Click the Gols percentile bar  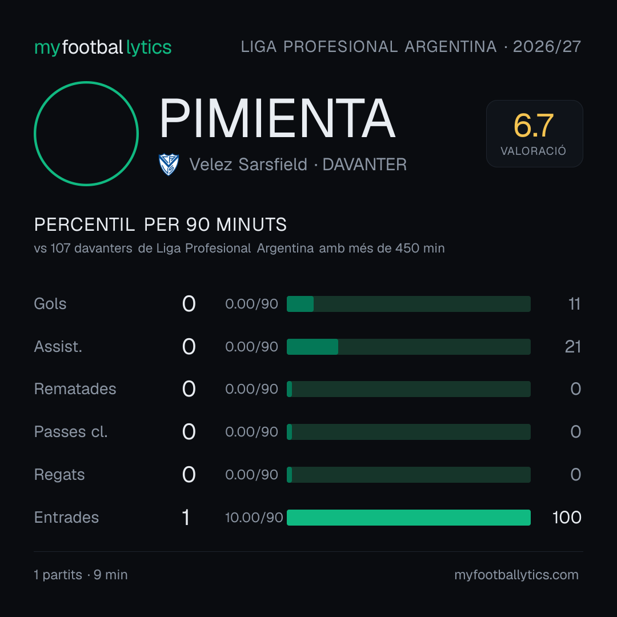pos(408,304)
